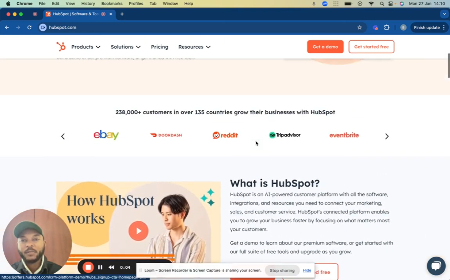This screenshot has width=450, height=280.
Task: Expand the Solutions dropdown
Action: click(x=126, y=47)
